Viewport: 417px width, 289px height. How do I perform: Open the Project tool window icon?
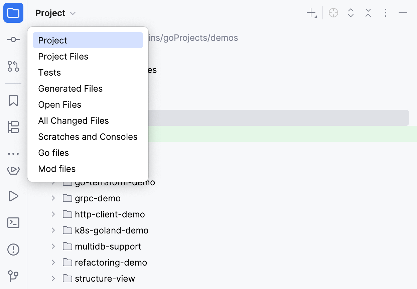tap(13, 13)
